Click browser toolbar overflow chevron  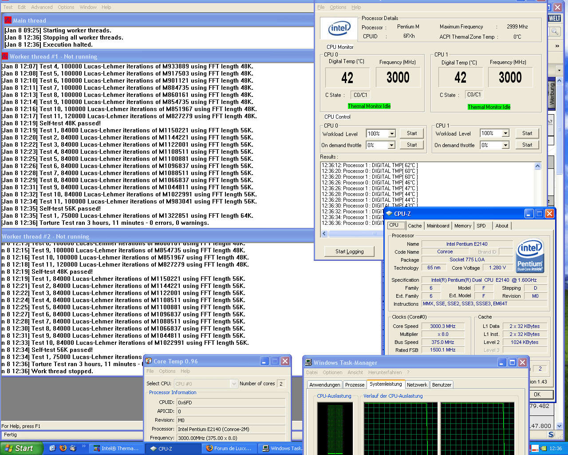point(557,46)
